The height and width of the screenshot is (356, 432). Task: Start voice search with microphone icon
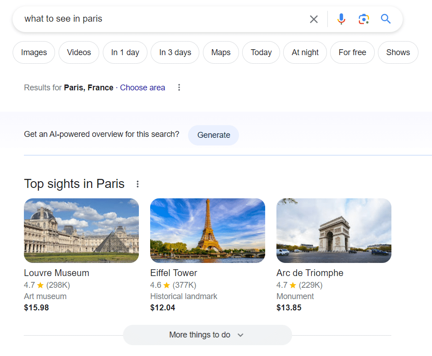[x=341, y=19]
